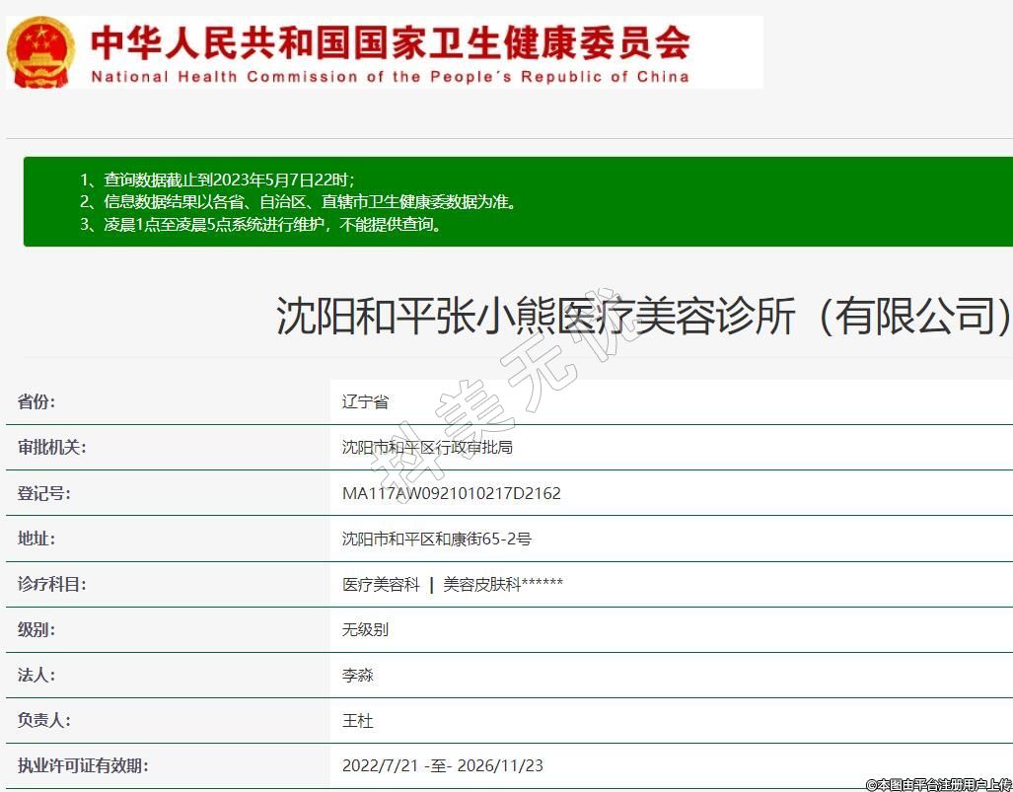
Task: Select the 登记号 field label
Action: pos(43,493)
